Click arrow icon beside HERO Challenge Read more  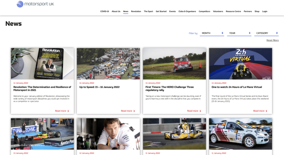201,111
